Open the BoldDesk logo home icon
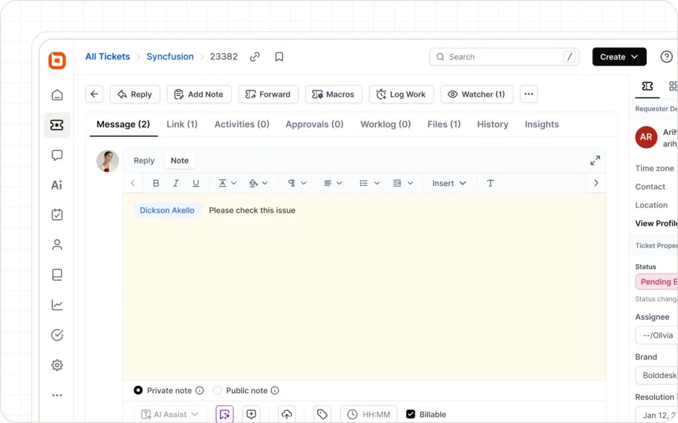The height and width of the screenshot is (423, 678). coord(57,60)
